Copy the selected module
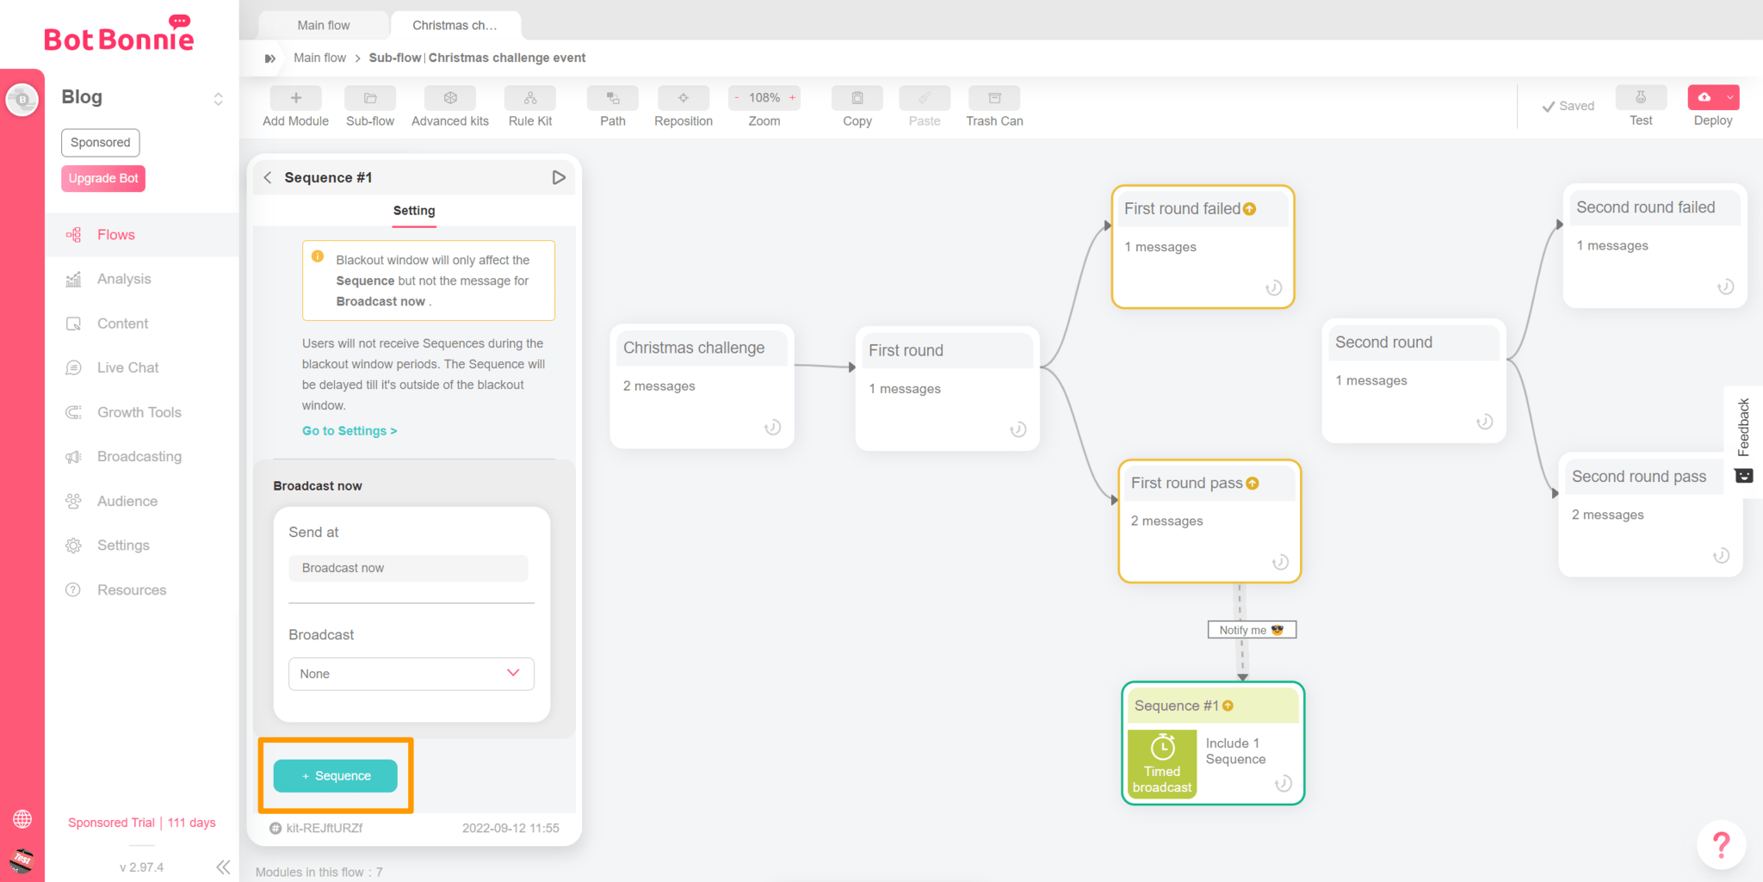Image resolution: width=1763 pixels, height=882 pixels. pos(857,98)
